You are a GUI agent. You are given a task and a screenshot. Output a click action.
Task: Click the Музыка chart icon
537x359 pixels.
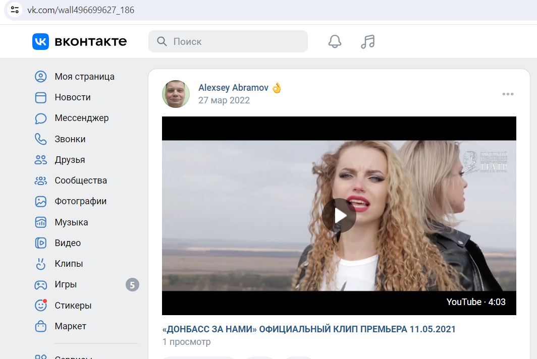(x=41, y=222)
